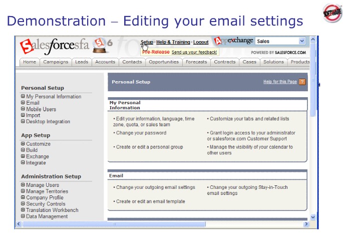This screenshot has height=235, width=343.
Task: Click the crystal ball release 6 icon
Action: (102, 46)
